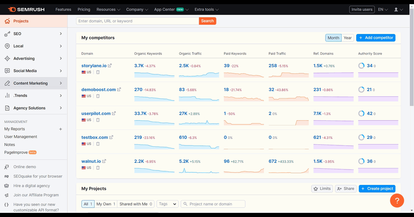Viewport: 414px width, 217px height.
Task: Click the .Trends bar chart icon
Action: [x=7, y=96]
